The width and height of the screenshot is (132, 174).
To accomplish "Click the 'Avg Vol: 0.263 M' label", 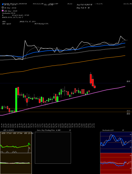I will tap(84, 5).
